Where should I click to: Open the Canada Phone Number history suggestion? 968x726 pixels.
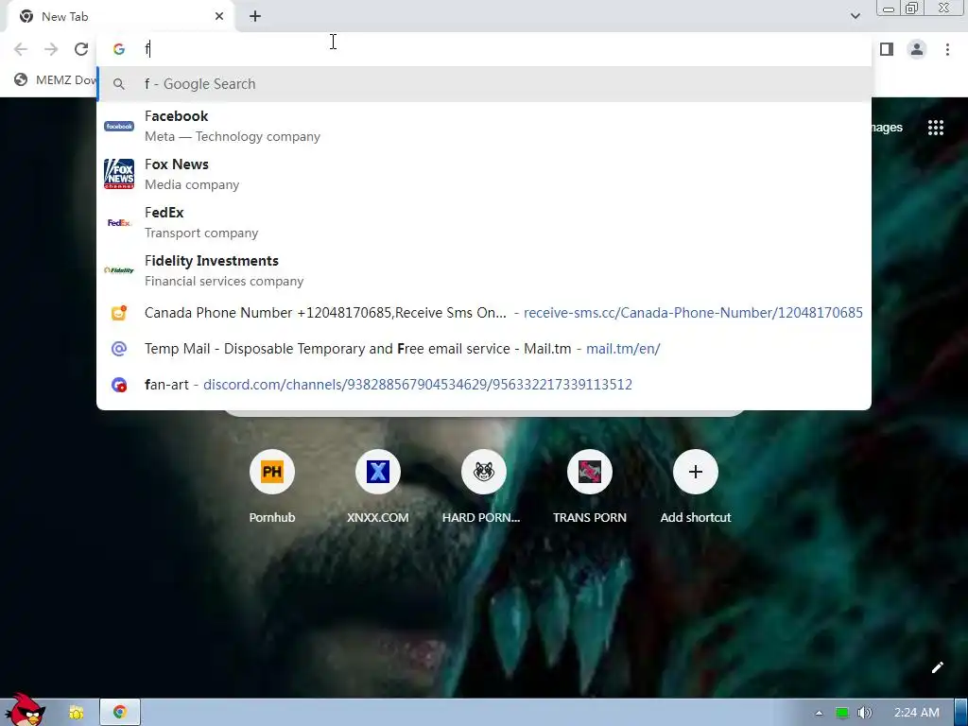[x=484, y=313]
